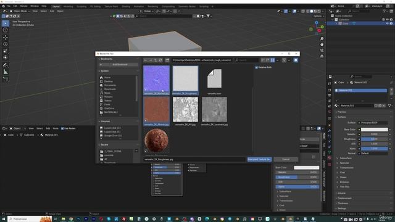Viewport: 395px width, 222px height.
Task: Select the Transform tool
Action: point(6,57)
